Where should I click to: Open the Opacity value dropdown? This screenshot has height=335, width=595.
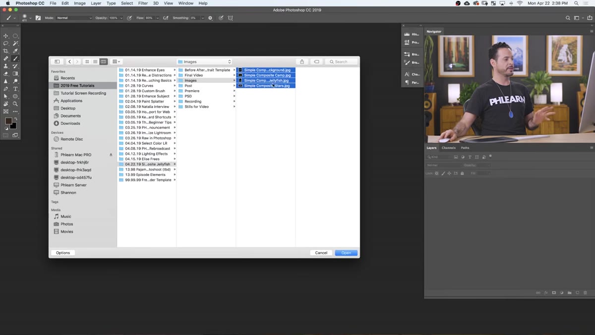click(120, 18)
